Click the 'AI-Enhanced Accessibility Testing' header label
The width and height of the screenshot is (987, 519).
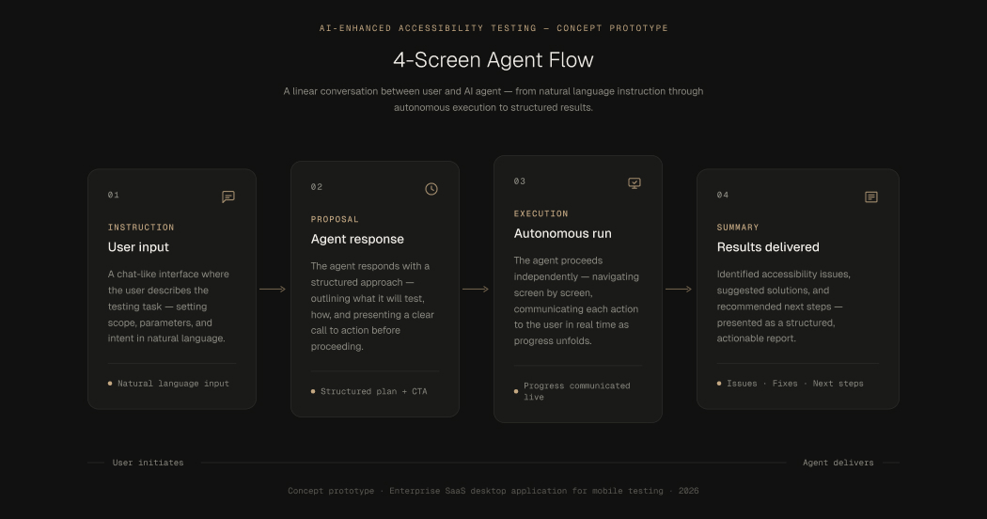pyautogui.click(x=493, y=27)
